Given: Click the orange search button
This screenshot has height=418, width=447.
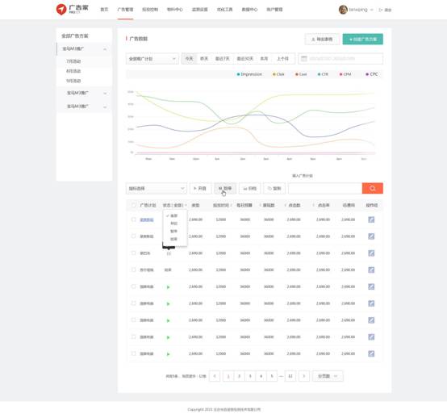Looking at the screenshot, I should pyautogui.click(x=372, y=189).
